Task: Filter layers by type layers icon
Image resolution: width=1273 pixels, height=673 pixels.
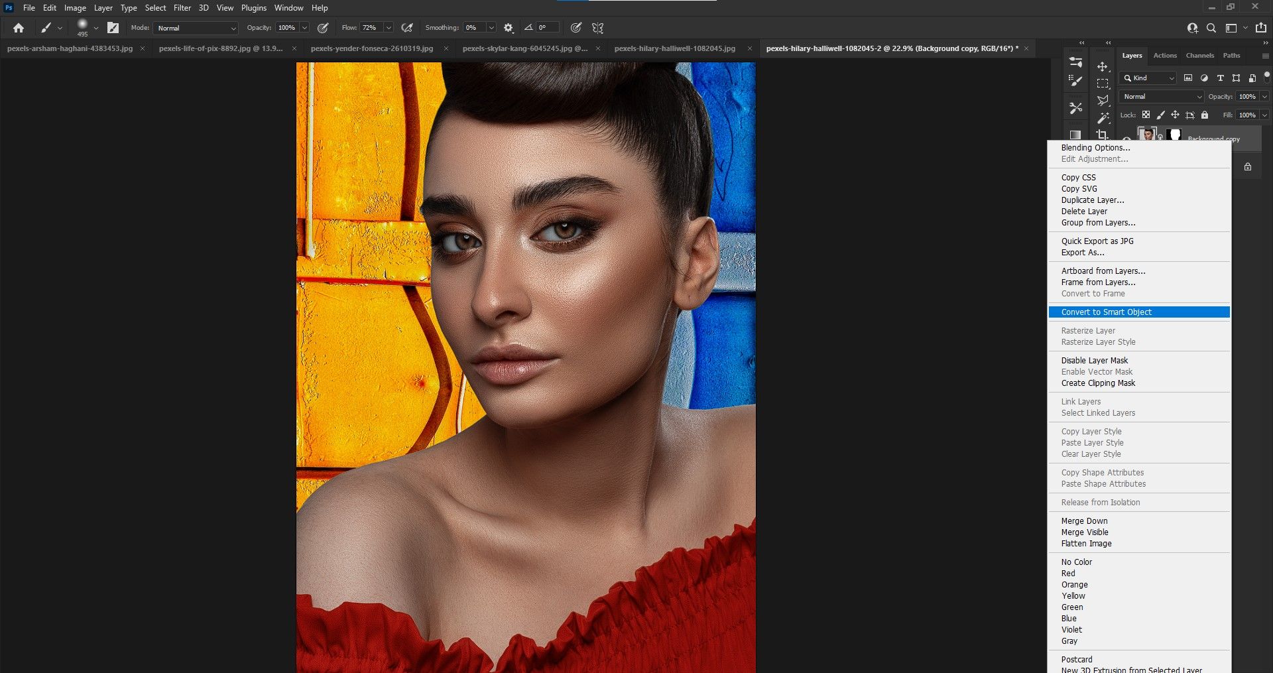Action: click(x=1220, y=78)
